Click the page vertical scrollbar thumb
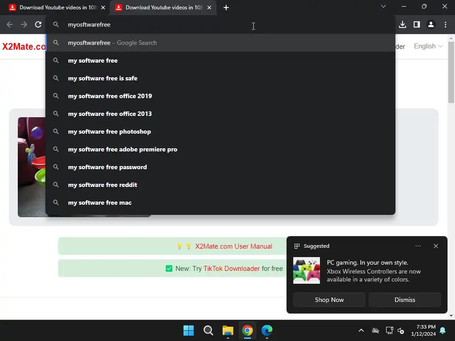 click(451, 72)
